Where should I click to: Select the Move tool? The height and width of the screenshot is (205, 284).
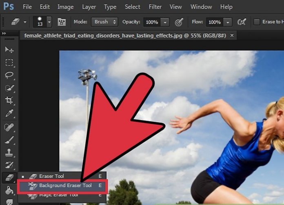(x=9, y=50)
